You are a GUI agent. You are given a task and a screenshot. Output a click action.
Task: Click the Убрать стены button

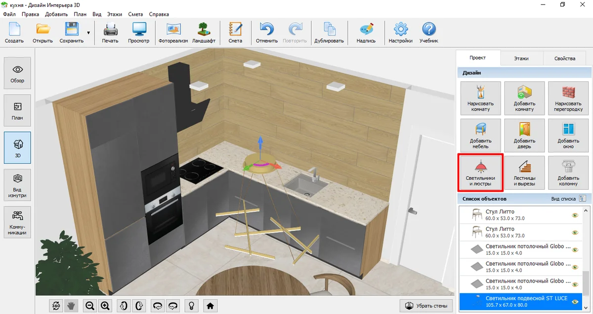[425, 306]
